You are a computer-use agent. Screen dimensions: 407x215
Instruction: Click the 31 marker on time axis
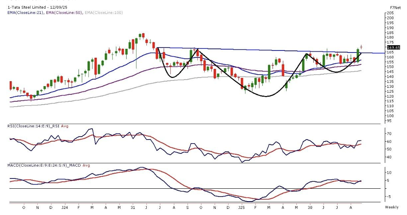(133, 208)
